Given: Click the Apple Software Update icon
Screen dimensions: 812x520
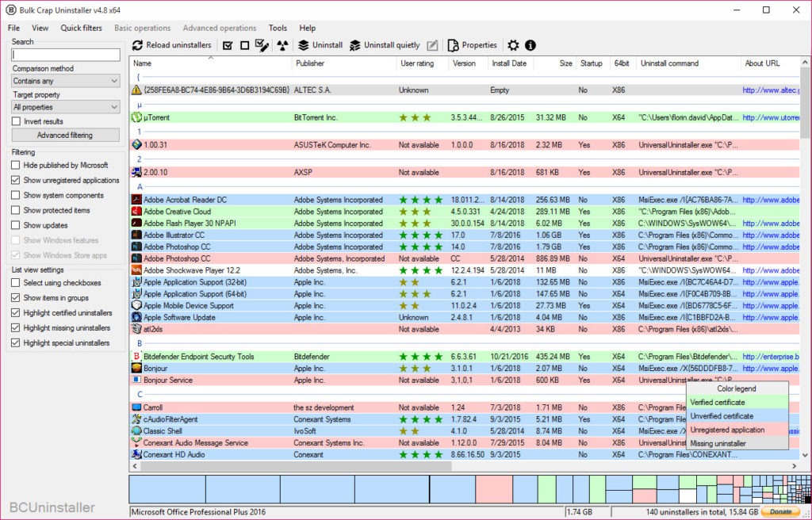Looking at the screenshot, I should (136, 318).
